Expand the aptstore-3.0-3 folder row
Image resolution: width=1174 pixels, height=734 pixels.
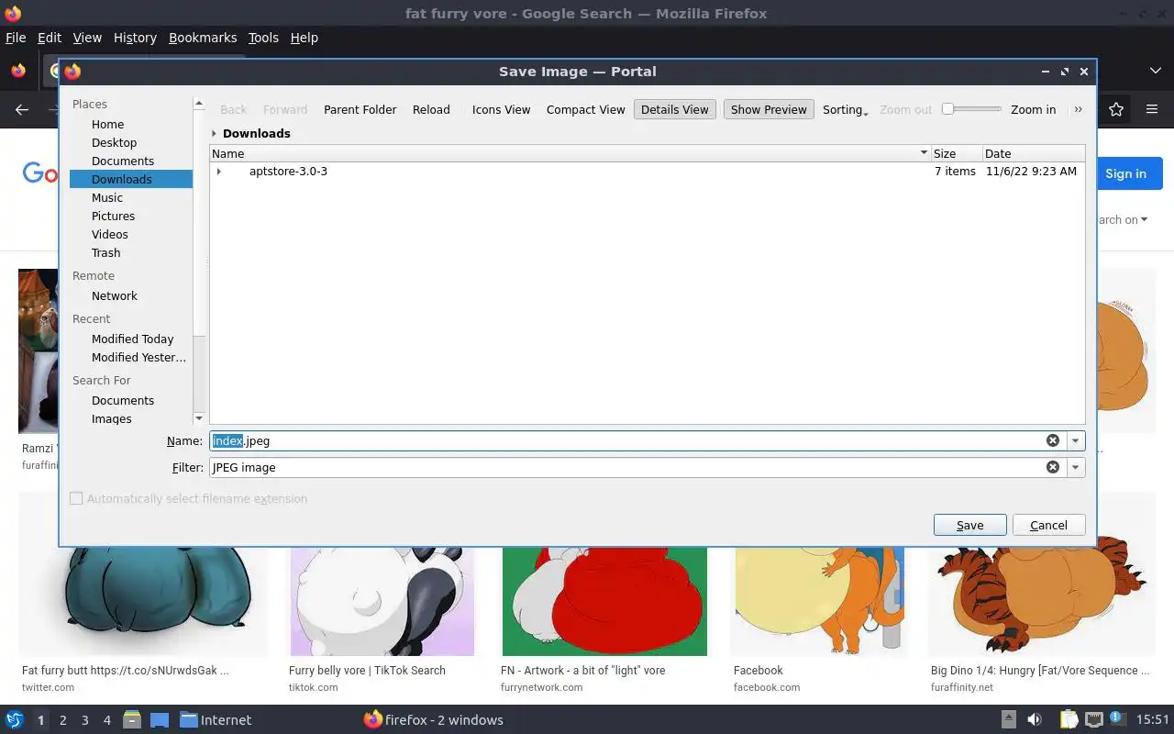218,172
